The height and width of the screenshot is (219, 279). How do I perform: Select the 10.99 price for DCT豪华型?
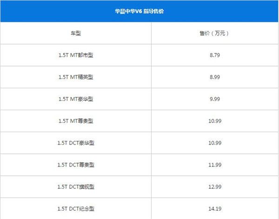[215, 143]
